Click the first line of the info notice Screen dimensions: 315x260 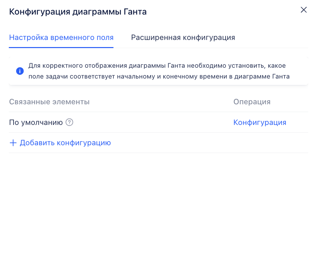click(x=157, y=66)
